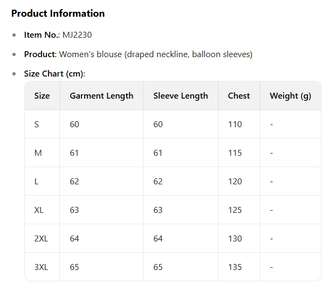Image resolution: width=335 pixels, height=291 pixels.
Task: Select the M size row label
Action: pyautogui.click(x=38, y=153)
